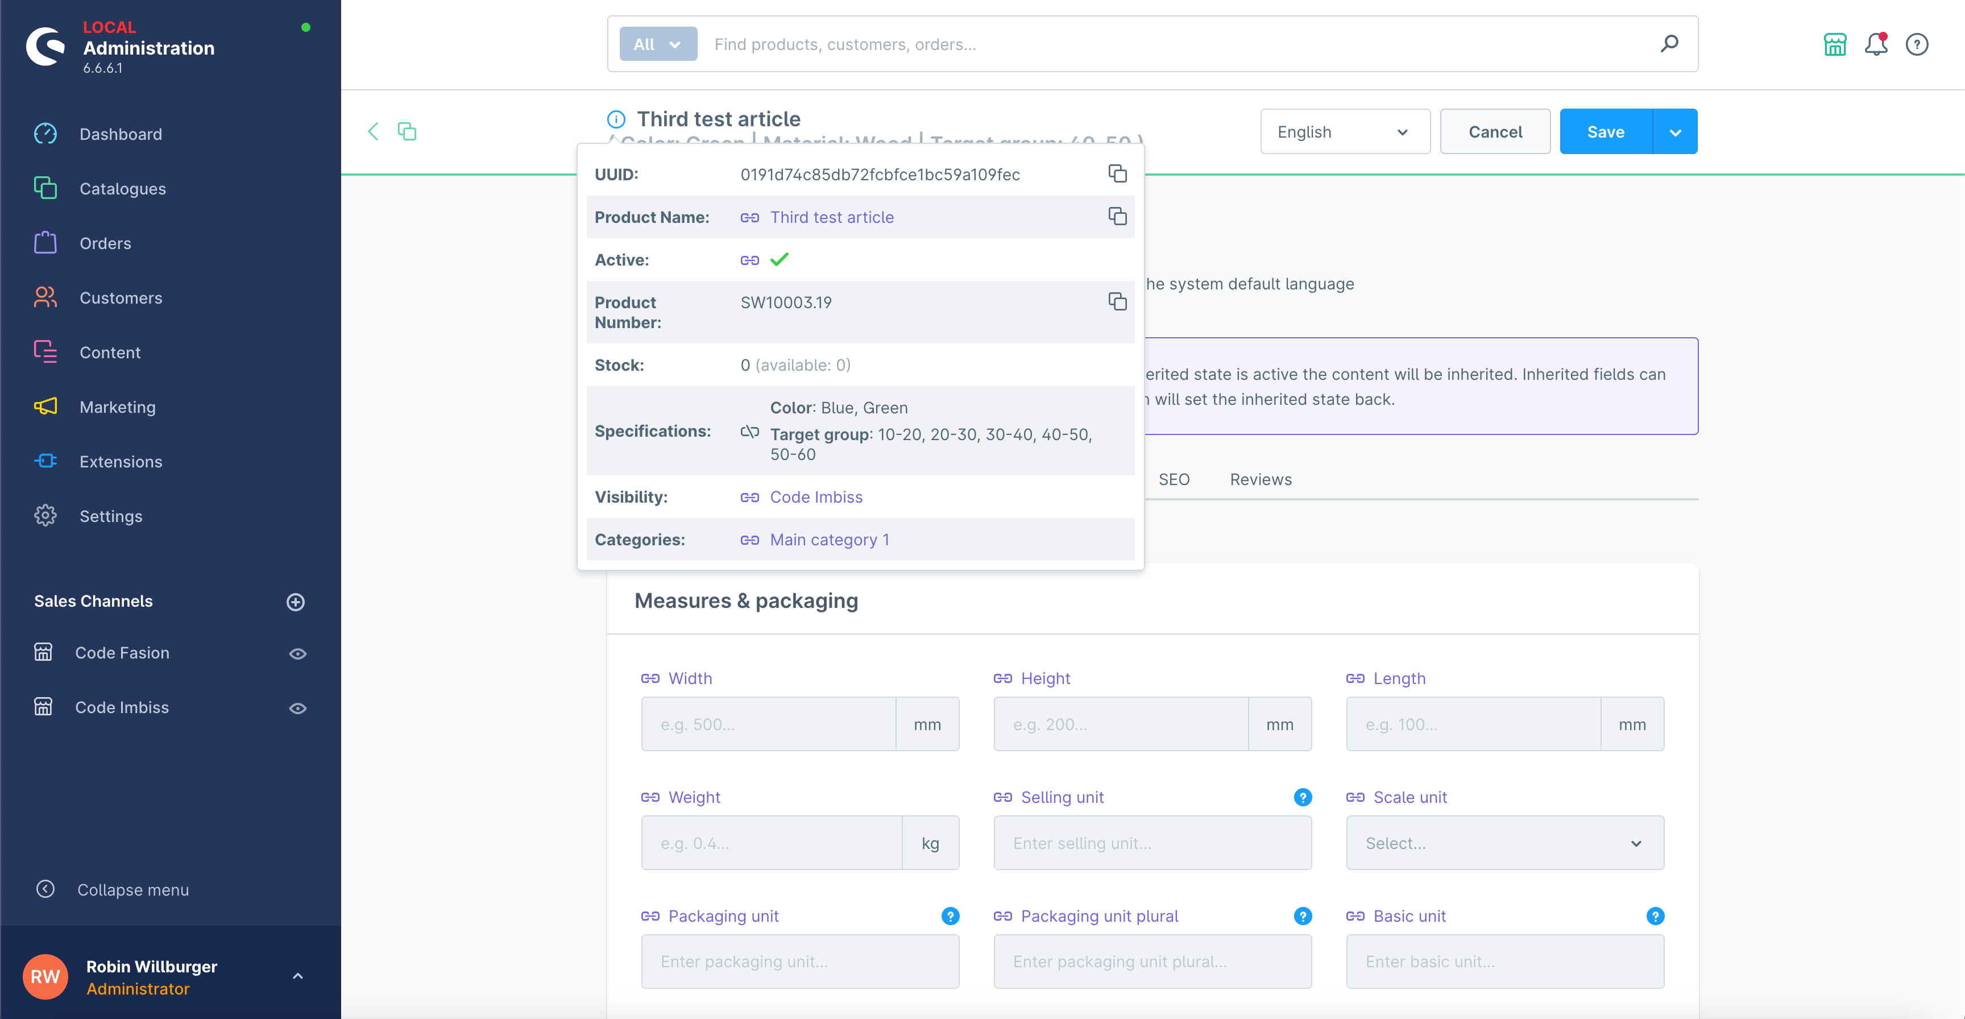Switch to the Reviews tab

[1261, 480]
